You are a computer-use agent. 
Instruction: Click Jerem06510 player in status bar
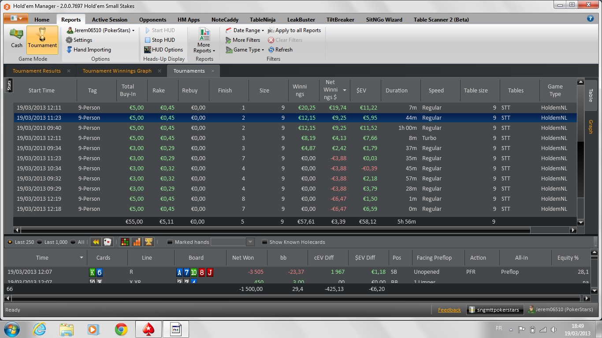[x=561, y=310]
